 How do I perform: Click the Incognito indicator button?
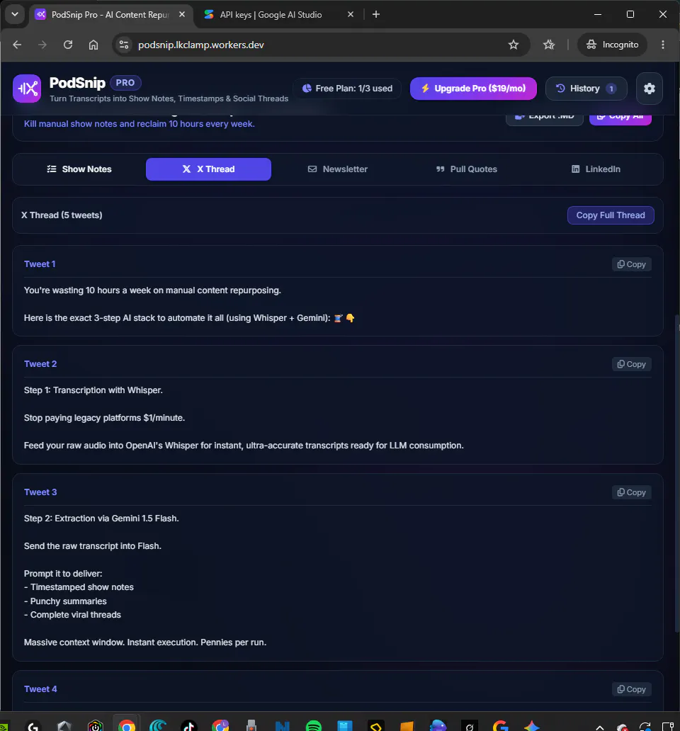point(613,45)
